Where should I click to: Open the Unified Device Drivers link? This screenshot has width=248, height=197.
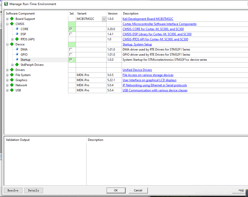[x=137, y=70]
